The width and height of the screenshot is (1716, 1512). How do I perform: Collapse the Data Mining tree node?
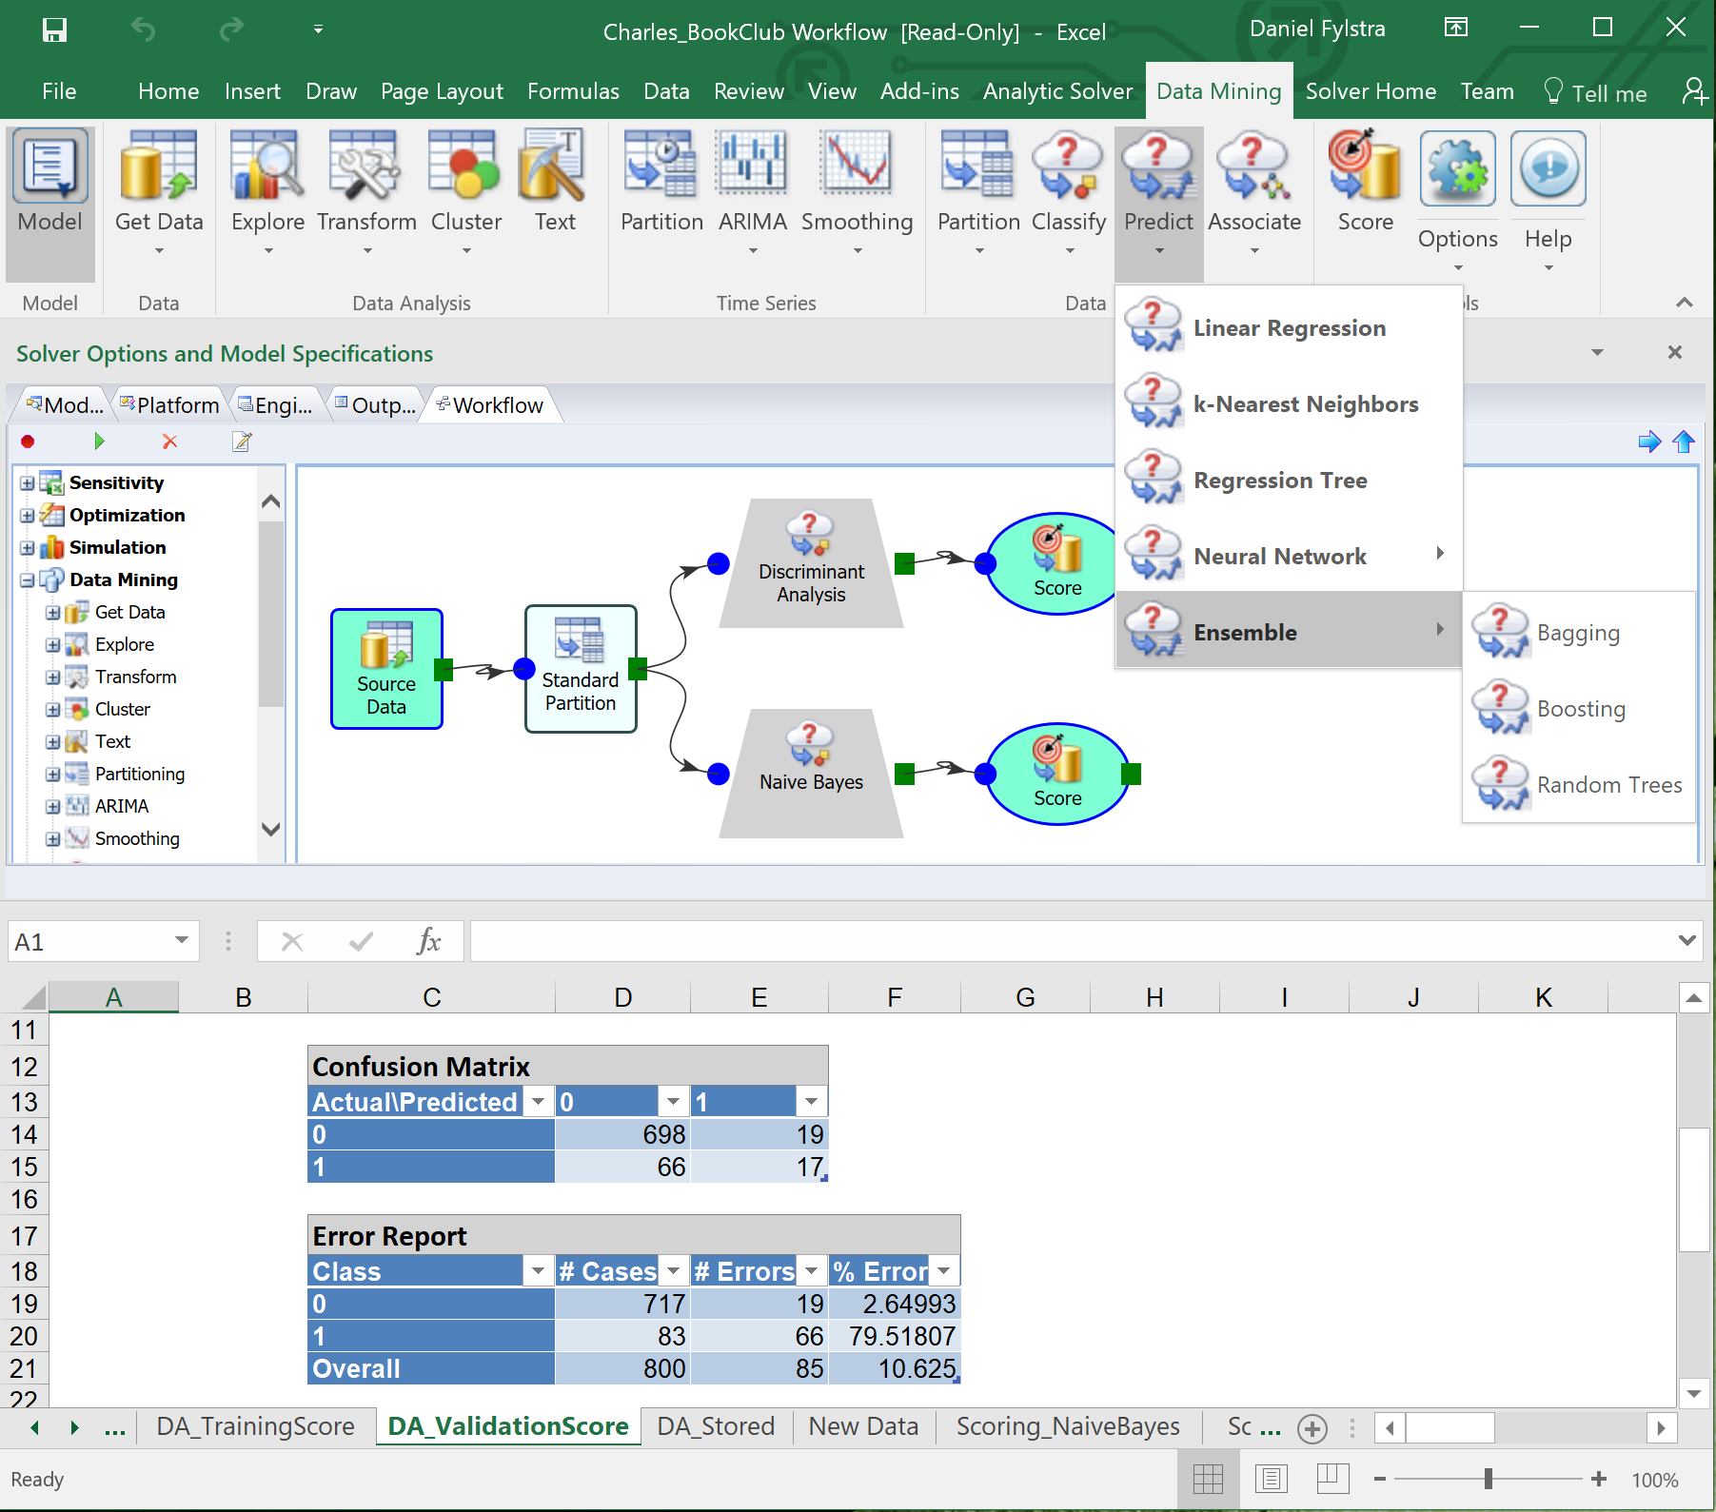coord(28,580)
